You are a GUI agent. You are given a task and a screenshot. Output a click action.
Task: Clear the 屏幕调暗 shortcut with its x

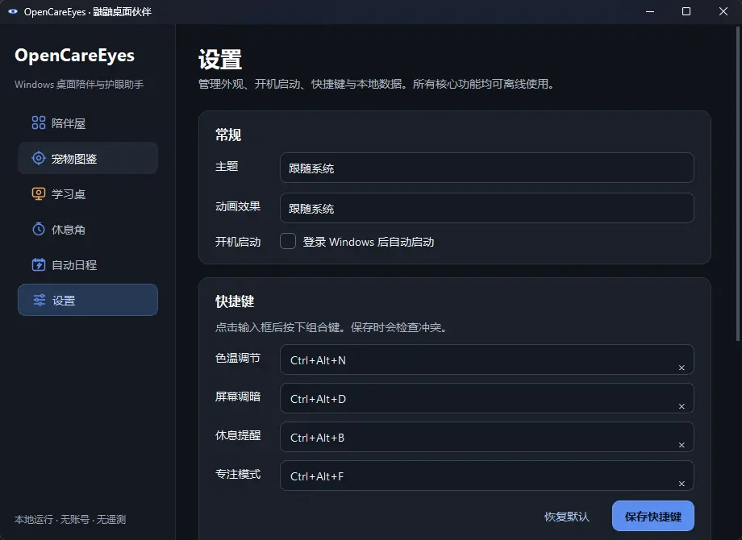point(682,406)
